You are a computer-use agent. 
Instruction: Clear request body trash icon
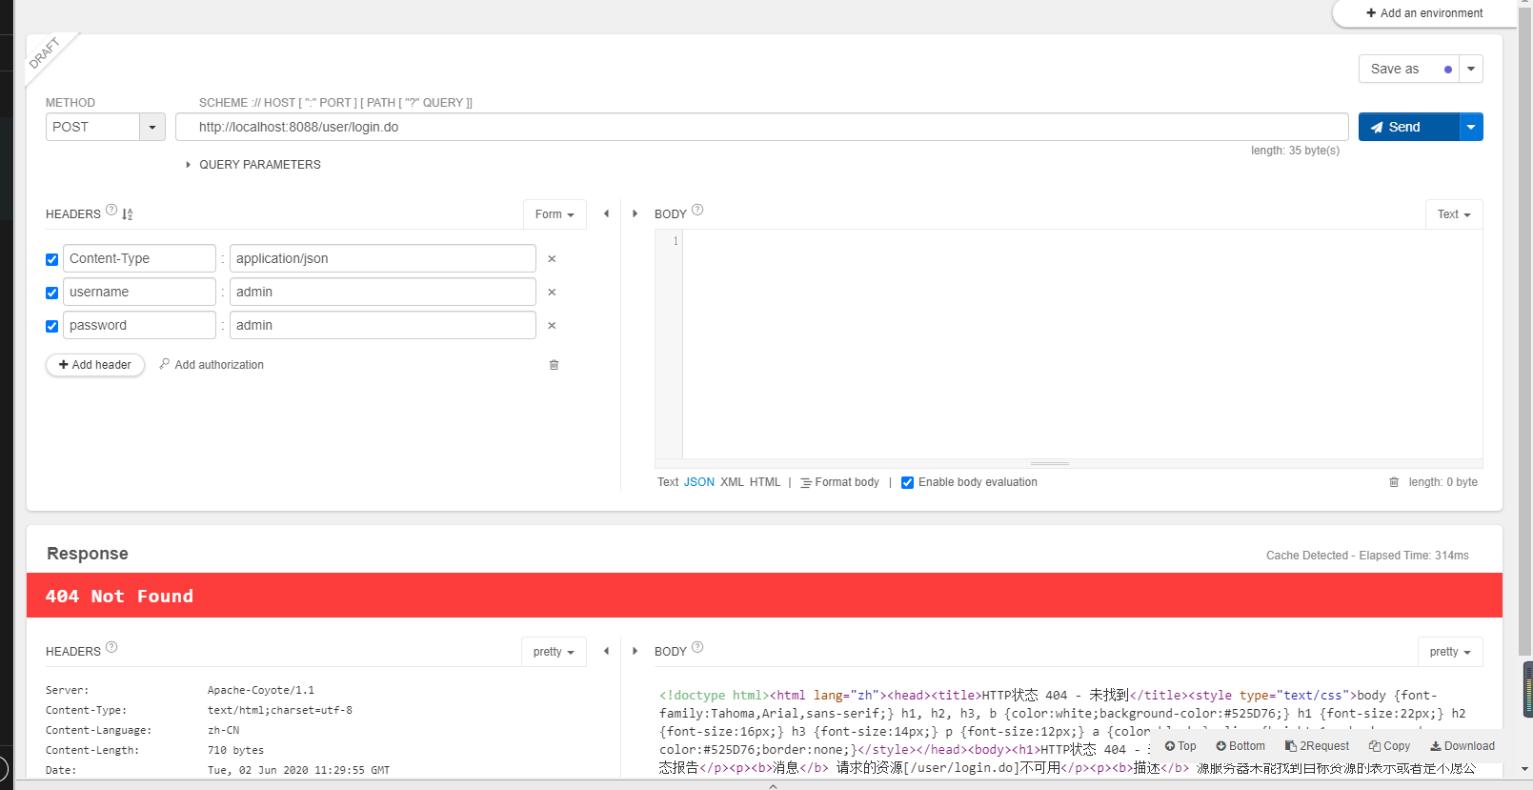(x=1394, y=482)
